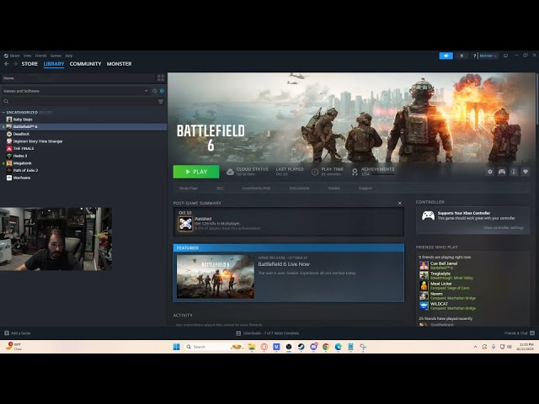Viewport: 539px width, 404px height.
Task: Select Battlefield 6 in the game list
Action: pos(83,127)
